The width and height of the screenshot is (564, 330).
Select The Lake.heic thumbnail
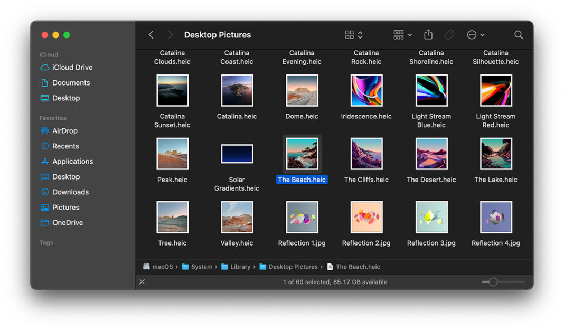click(495, 153)
